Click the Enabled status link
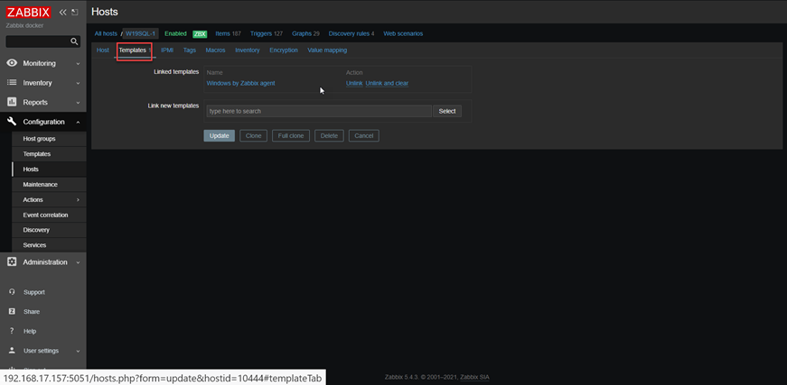Image resolution: width=787 pixels, height=385 pixels. click(175, 33)
